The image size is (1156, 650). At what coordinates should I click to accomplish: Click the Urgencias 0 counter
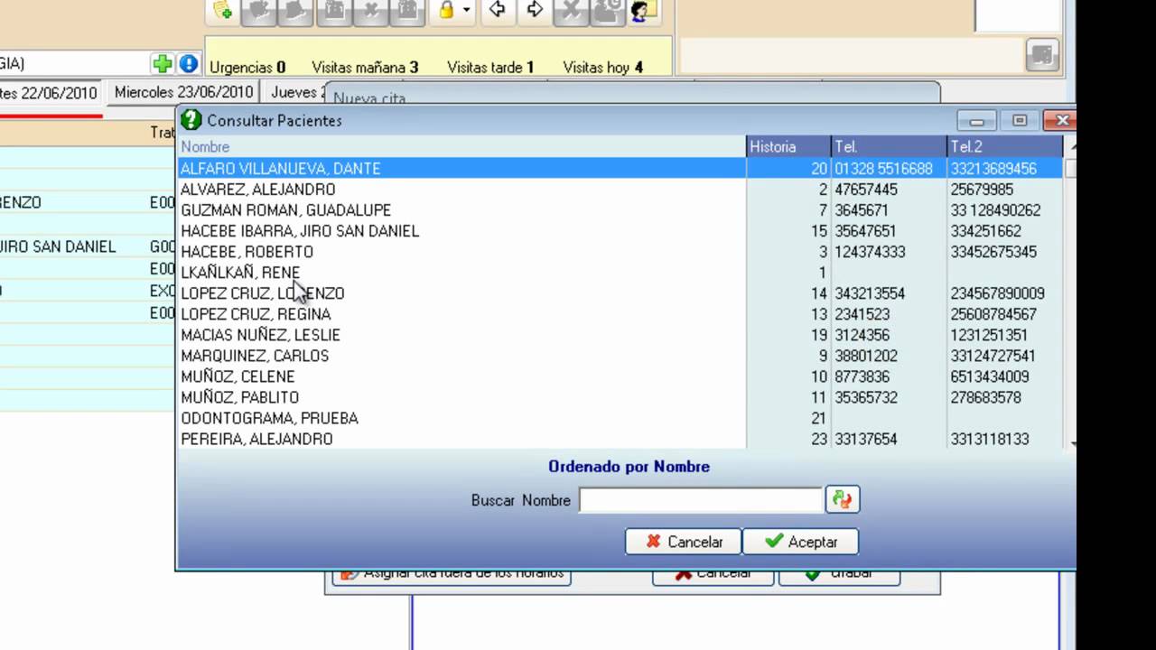pyautogui.click(x=247, y=67)
